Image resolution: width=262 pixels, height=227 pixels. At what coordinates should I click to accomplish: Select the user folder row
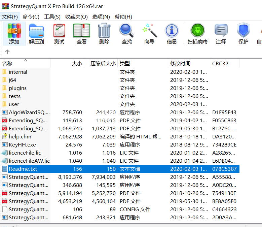click(120, 104)
